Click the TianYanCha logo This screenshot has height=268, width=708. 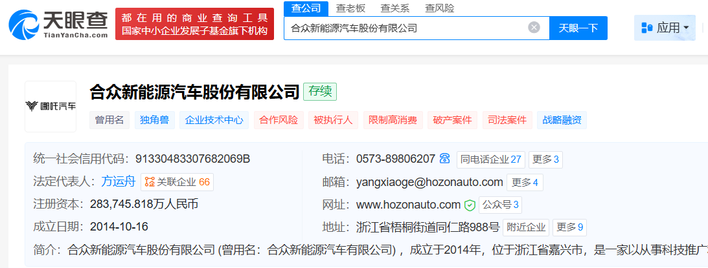click(58, 24)
